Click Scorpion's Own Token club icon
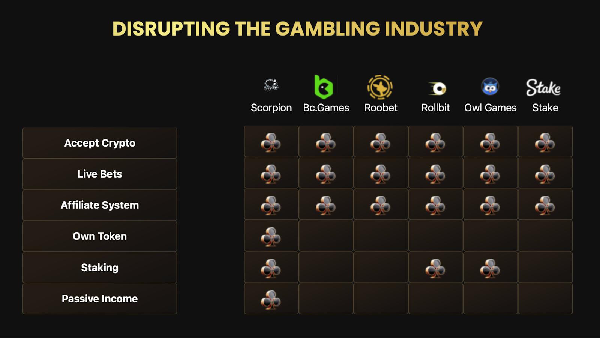The height and width of the screenshot is (338, 600). pyautogui.click(x=271, y=237)
